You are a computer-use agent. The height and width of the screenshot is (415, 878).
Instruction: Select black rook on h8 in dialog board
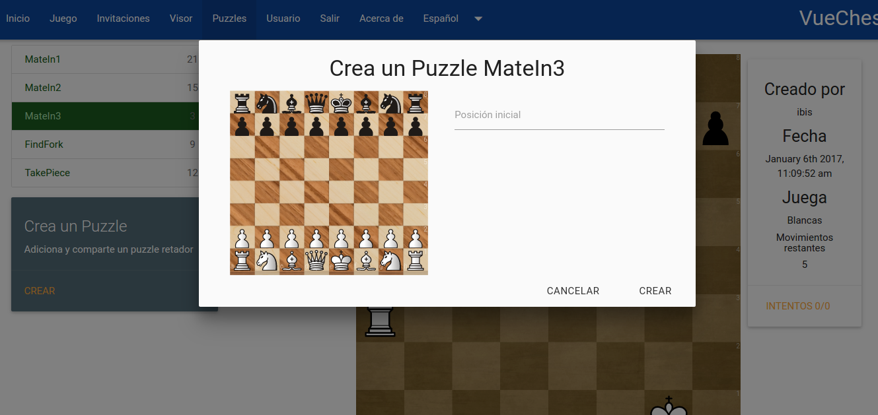coord(416,102)
